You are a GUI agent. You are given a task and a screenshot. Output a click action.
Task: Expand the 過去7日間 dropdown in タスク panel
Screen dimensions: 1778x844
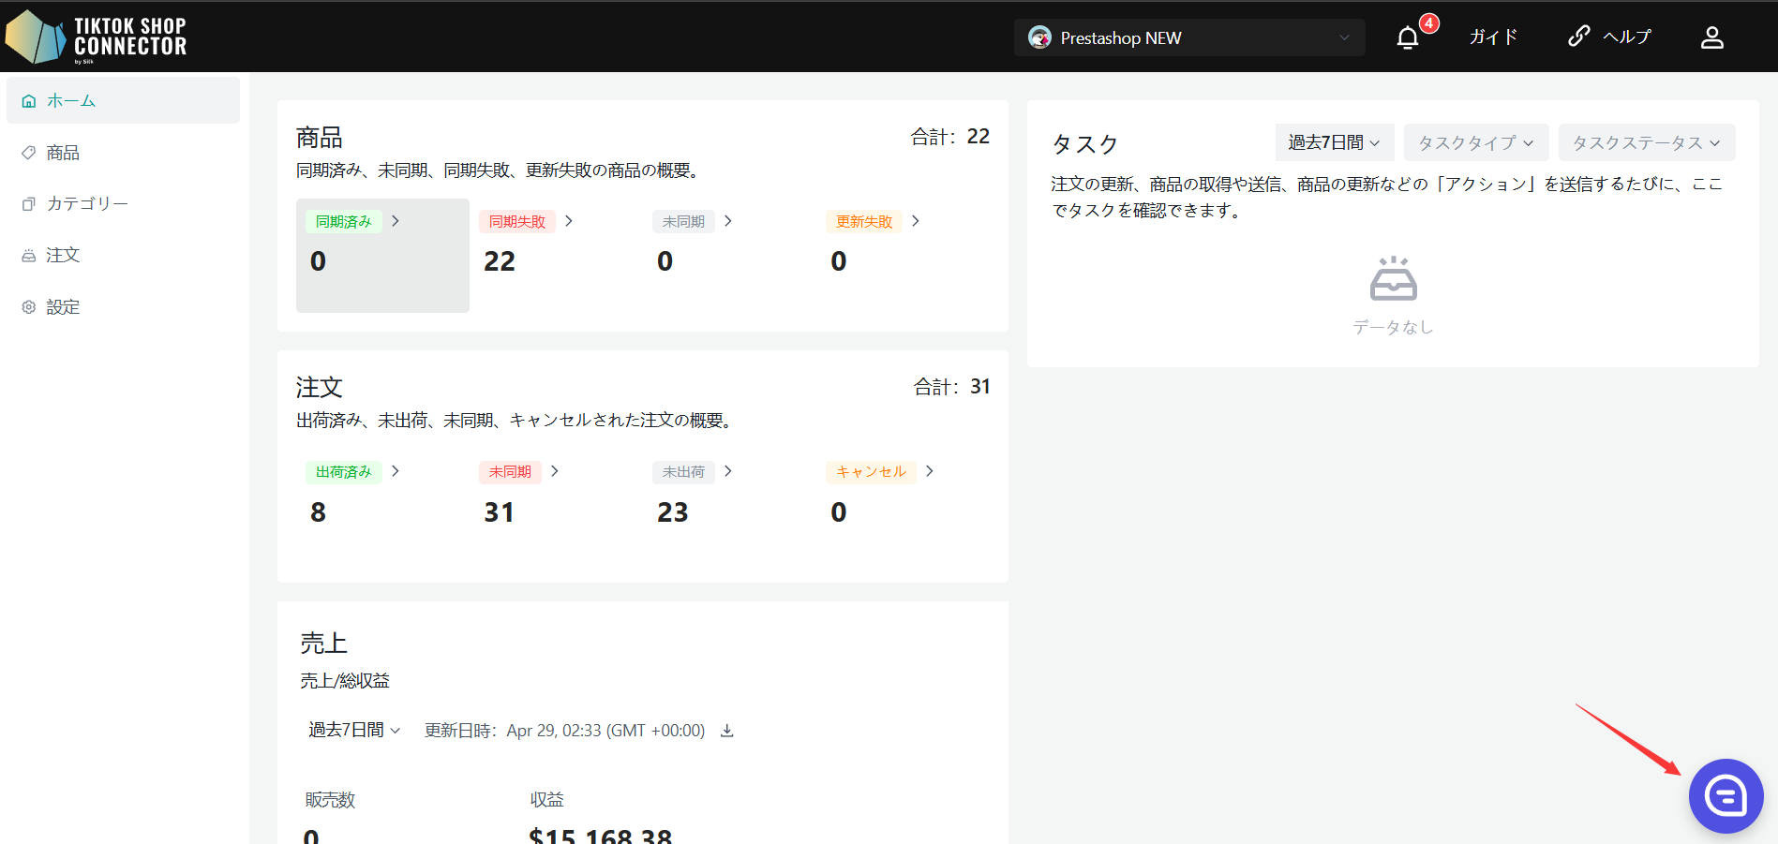(x=1334, y=142)
